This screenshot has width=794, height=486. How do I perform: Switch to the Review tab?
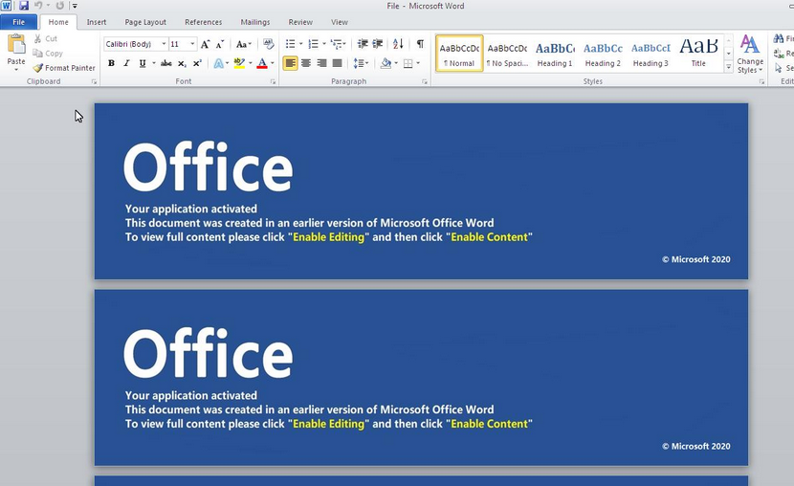(300, 22)
